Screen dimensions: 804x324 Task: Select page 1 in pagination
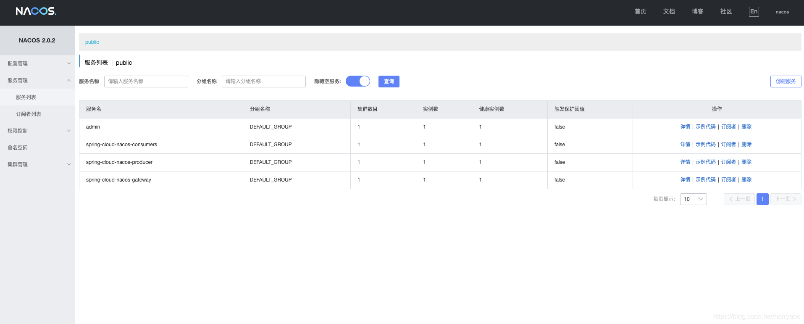762,199
